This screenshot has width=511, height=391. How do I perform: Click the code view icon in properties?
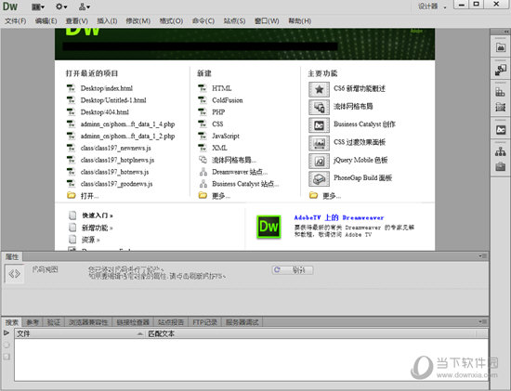(14, 274)
